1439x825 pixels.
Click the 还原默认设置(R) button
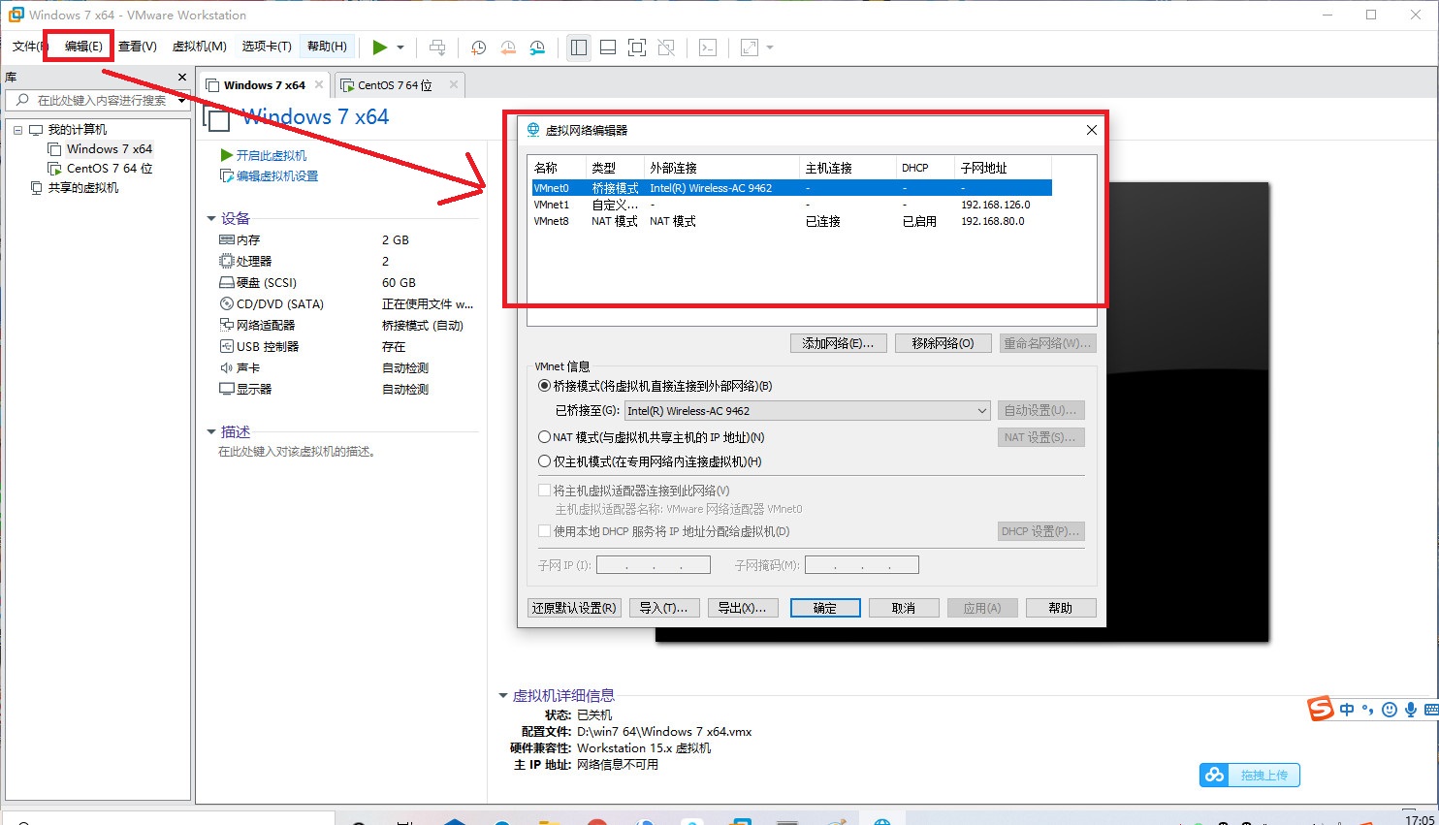point(574,608)
